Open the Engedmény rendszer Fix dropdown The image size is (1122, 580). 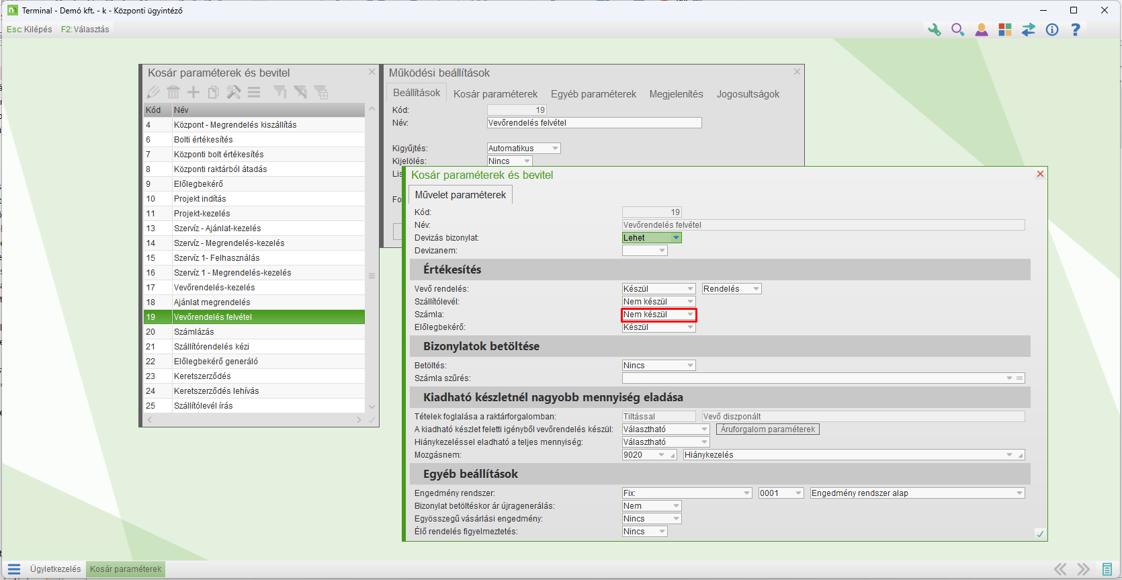tap(746, 493)
